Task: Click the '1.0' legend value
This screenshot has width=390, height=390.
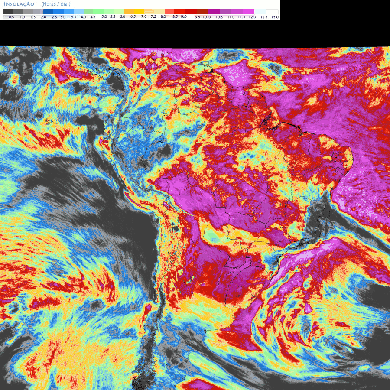Action: pyautogui.click(x=22, y=17)
